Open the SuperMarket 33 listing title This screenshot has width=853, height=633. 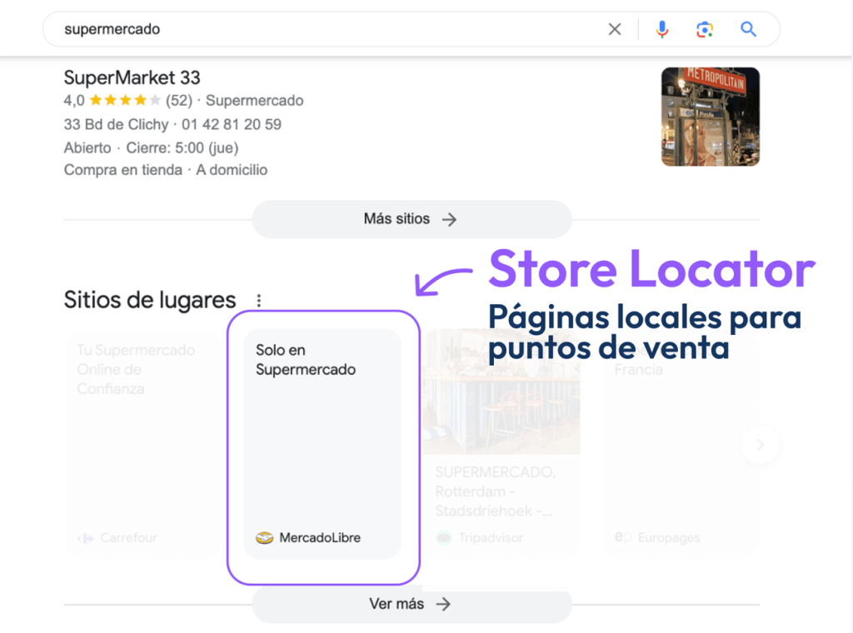(132, 77)
